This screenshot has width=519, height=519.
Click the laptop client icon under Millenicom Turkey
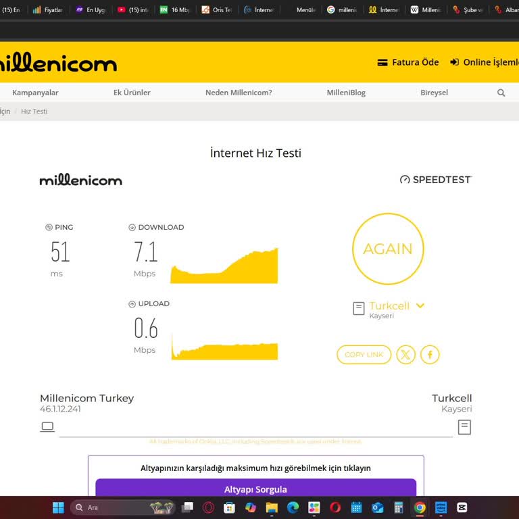coord(47,427)
